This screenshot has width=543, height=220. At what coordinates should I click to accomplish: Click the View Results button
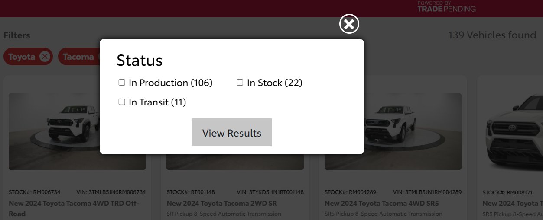[x=232, y=132]
